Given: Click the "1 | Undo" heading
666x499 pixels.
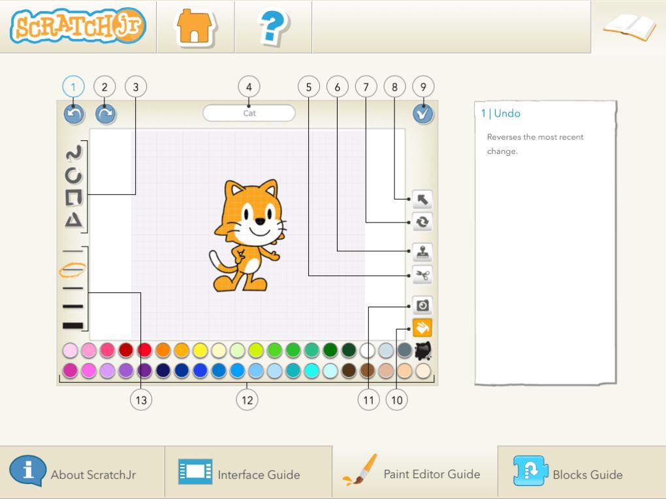Looking at the screenshot, I should [500, 113].
